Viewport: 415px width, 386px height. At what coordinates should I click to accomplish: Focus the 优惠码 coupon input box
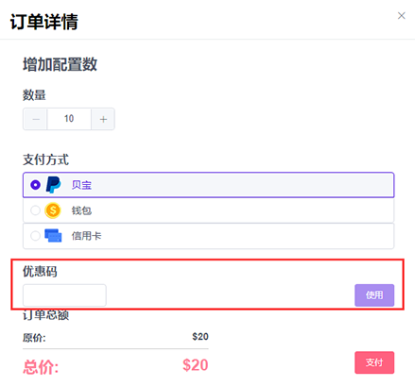64,295
